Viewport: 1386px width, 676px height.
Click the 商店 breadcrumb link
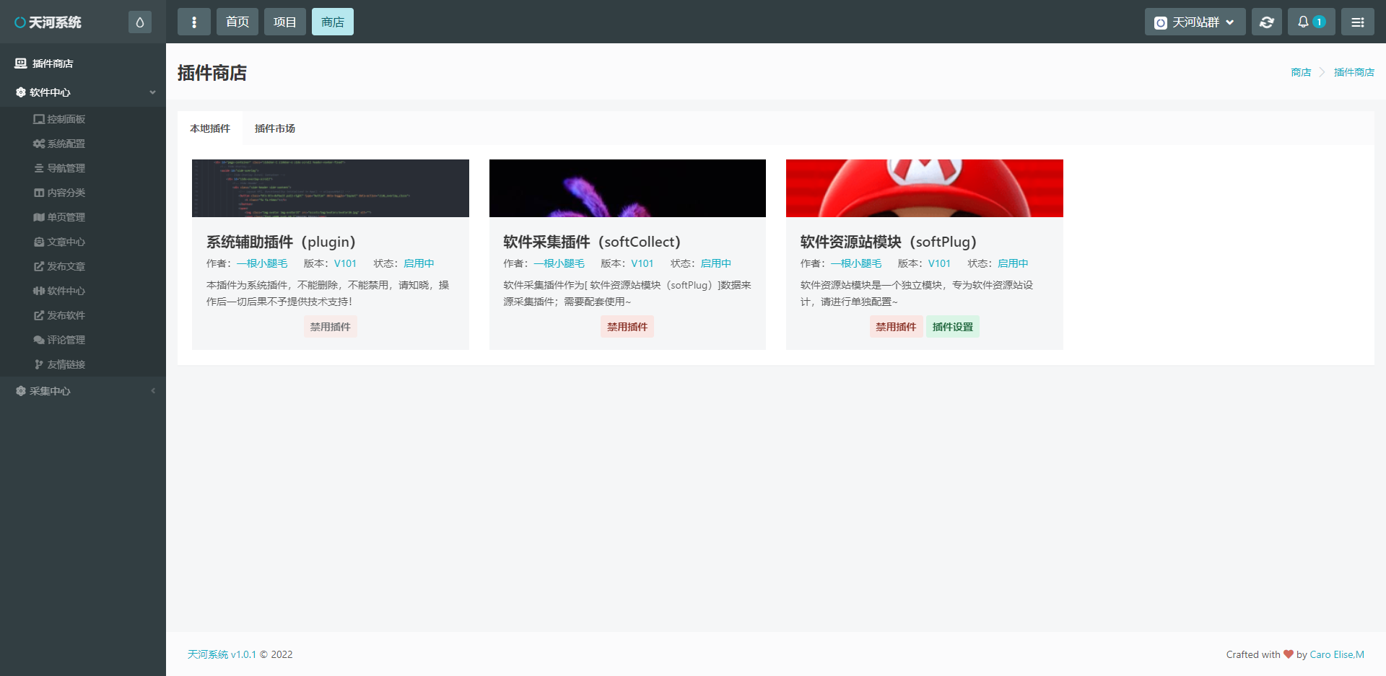(1300, 72)
